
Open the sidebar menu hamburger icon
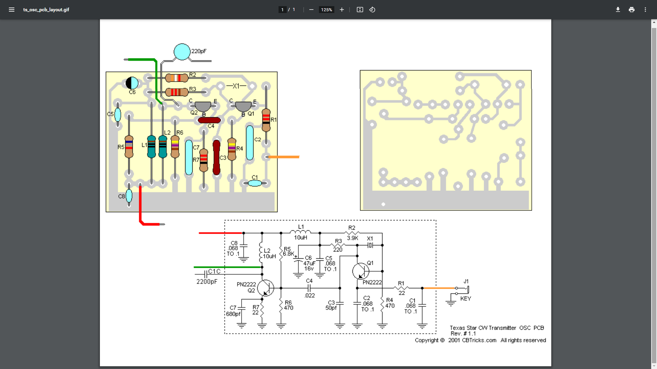tap(12, 10)
